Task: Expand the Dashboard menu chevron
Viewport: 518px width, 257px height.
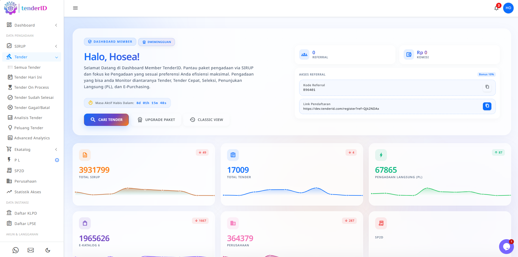Action: 56,25
